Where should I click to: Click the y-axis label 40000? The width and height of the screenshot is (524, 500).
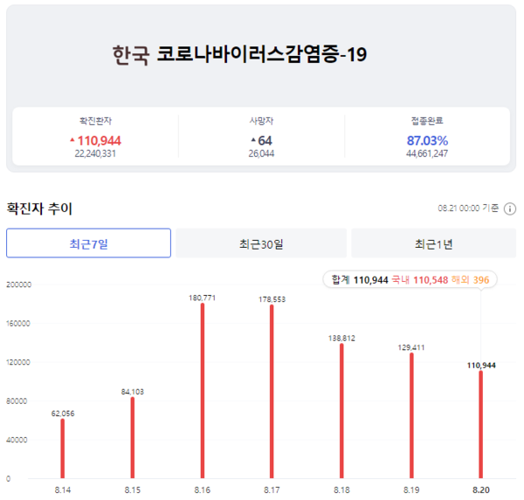click(x=17, y=440)
